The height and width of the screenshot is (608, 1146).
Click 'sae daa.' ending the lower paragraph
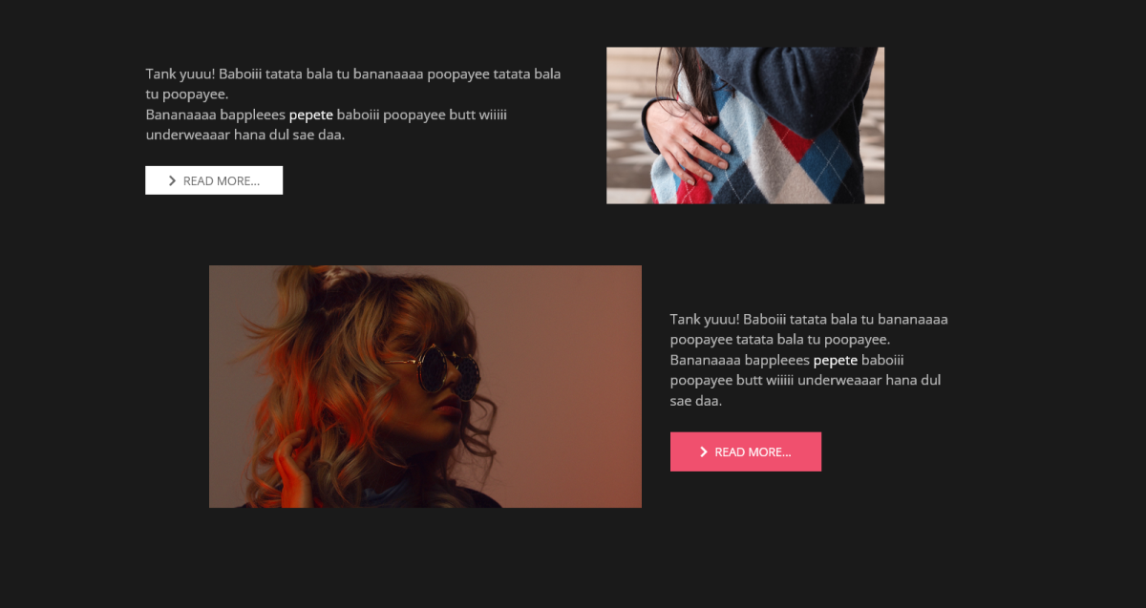click(696, 401)
